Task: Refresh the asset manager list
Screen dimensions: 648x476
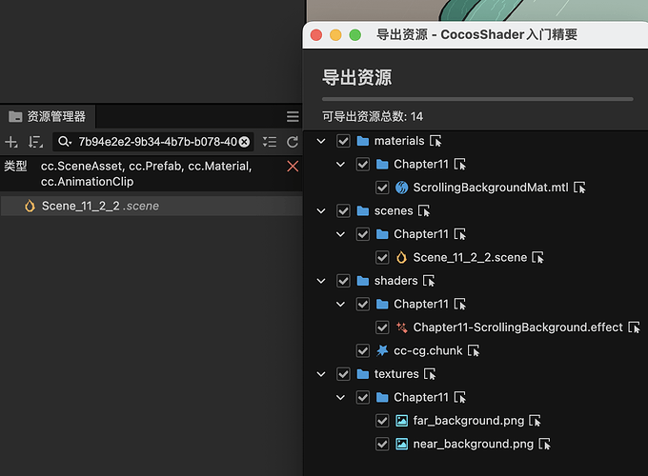Action: 293,142
